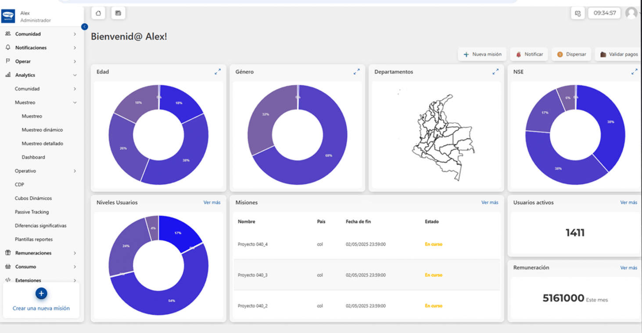The height and width of the screenshot is (333, 642).
Task: Click the home icon in top toolbar
Action: (x=98, y=13)
